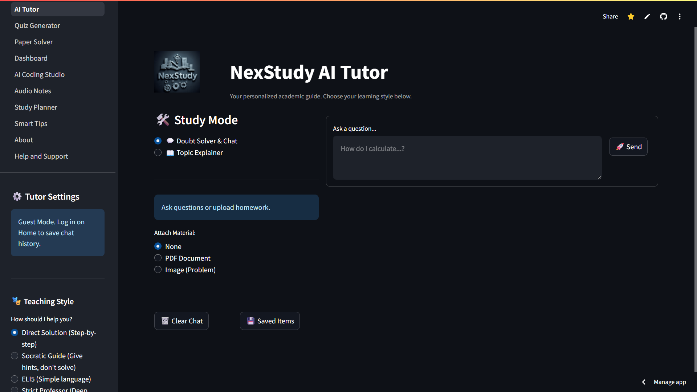Viewport: 697px width, 392px height.
Task: Open Saved Items
Action: click(269, 321)
